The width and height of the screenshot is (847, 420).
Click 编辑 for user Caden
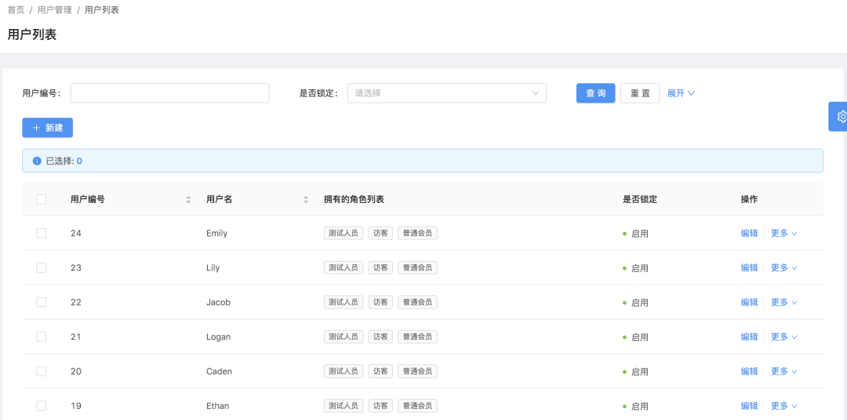pos(749,371)
